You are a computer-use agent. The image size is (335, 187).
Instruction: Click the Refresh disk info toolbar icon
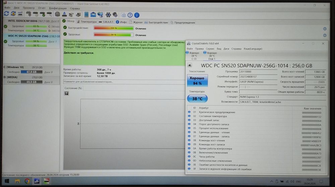tap(6, 14)
